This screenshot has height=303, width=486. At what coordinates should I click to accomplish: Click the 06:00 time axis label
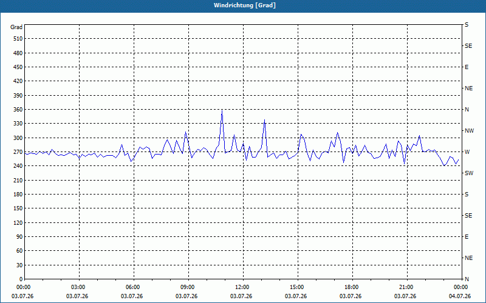click(x=132, y=287)
